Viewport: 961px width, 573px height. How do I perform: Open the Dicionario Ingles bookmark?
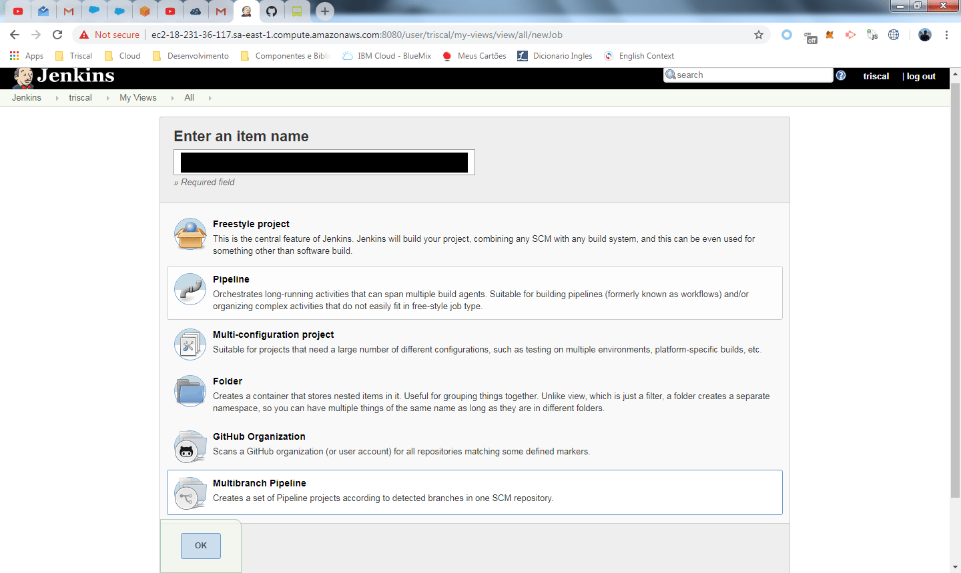(x=555, y=56)
